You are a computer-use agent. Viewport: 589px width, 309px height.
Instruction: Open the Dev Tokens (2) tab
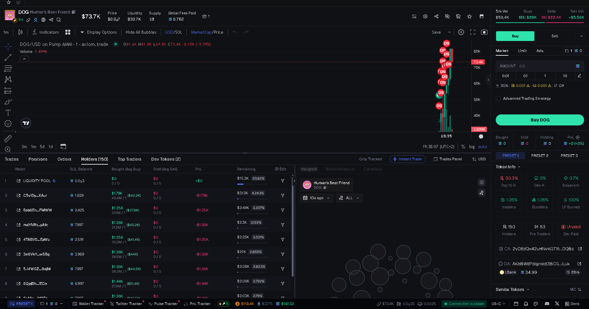coord(166,159)
